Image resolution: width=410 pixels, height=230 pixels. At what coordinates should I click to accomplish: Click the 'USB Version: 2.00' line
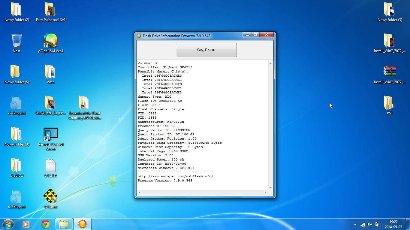(155, 155)
